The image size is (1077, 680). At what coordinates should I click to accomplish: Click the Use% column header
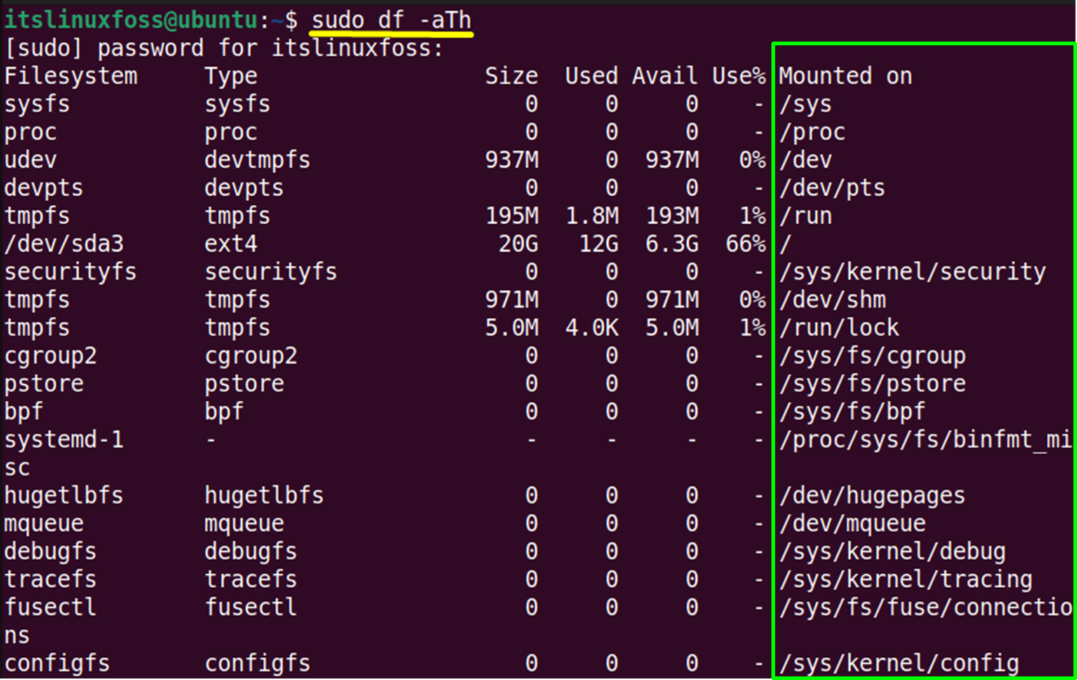point(738,76)
